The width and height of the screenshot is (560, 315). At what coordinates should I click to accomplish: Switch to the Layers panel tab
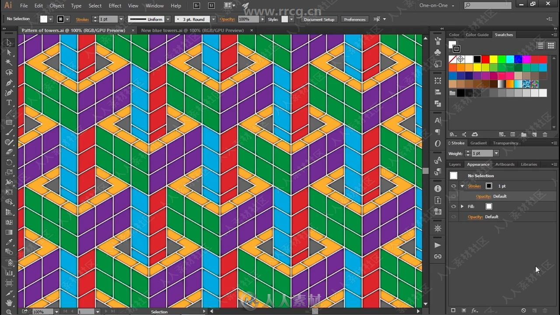455,164
